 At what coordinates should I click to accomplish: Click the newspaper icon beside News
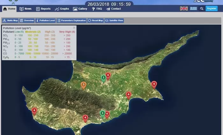pos(21,9)
